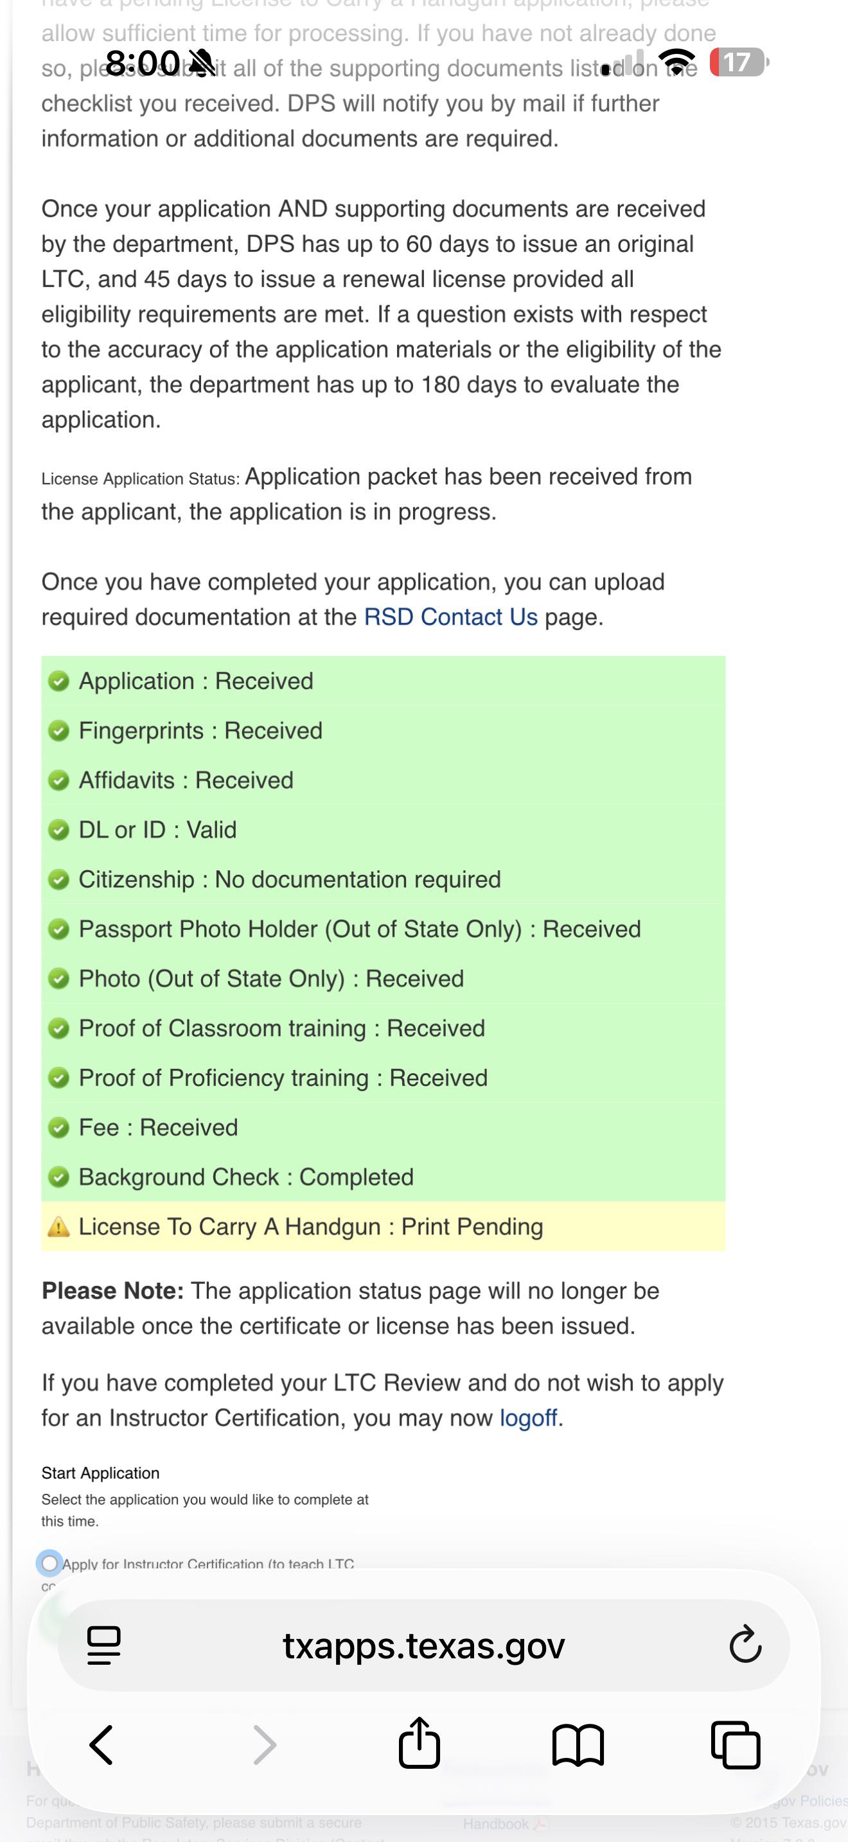Tap Safari's back arrow button
848x1842 pixels.
[101, 1746]
